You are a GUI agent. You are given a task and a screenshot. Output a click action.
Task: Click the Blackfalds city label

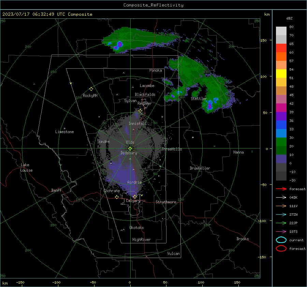(145, 95)
